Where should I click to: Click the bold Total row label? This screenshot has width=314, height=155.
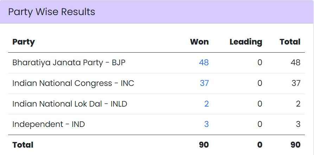(x=23, y=145)
